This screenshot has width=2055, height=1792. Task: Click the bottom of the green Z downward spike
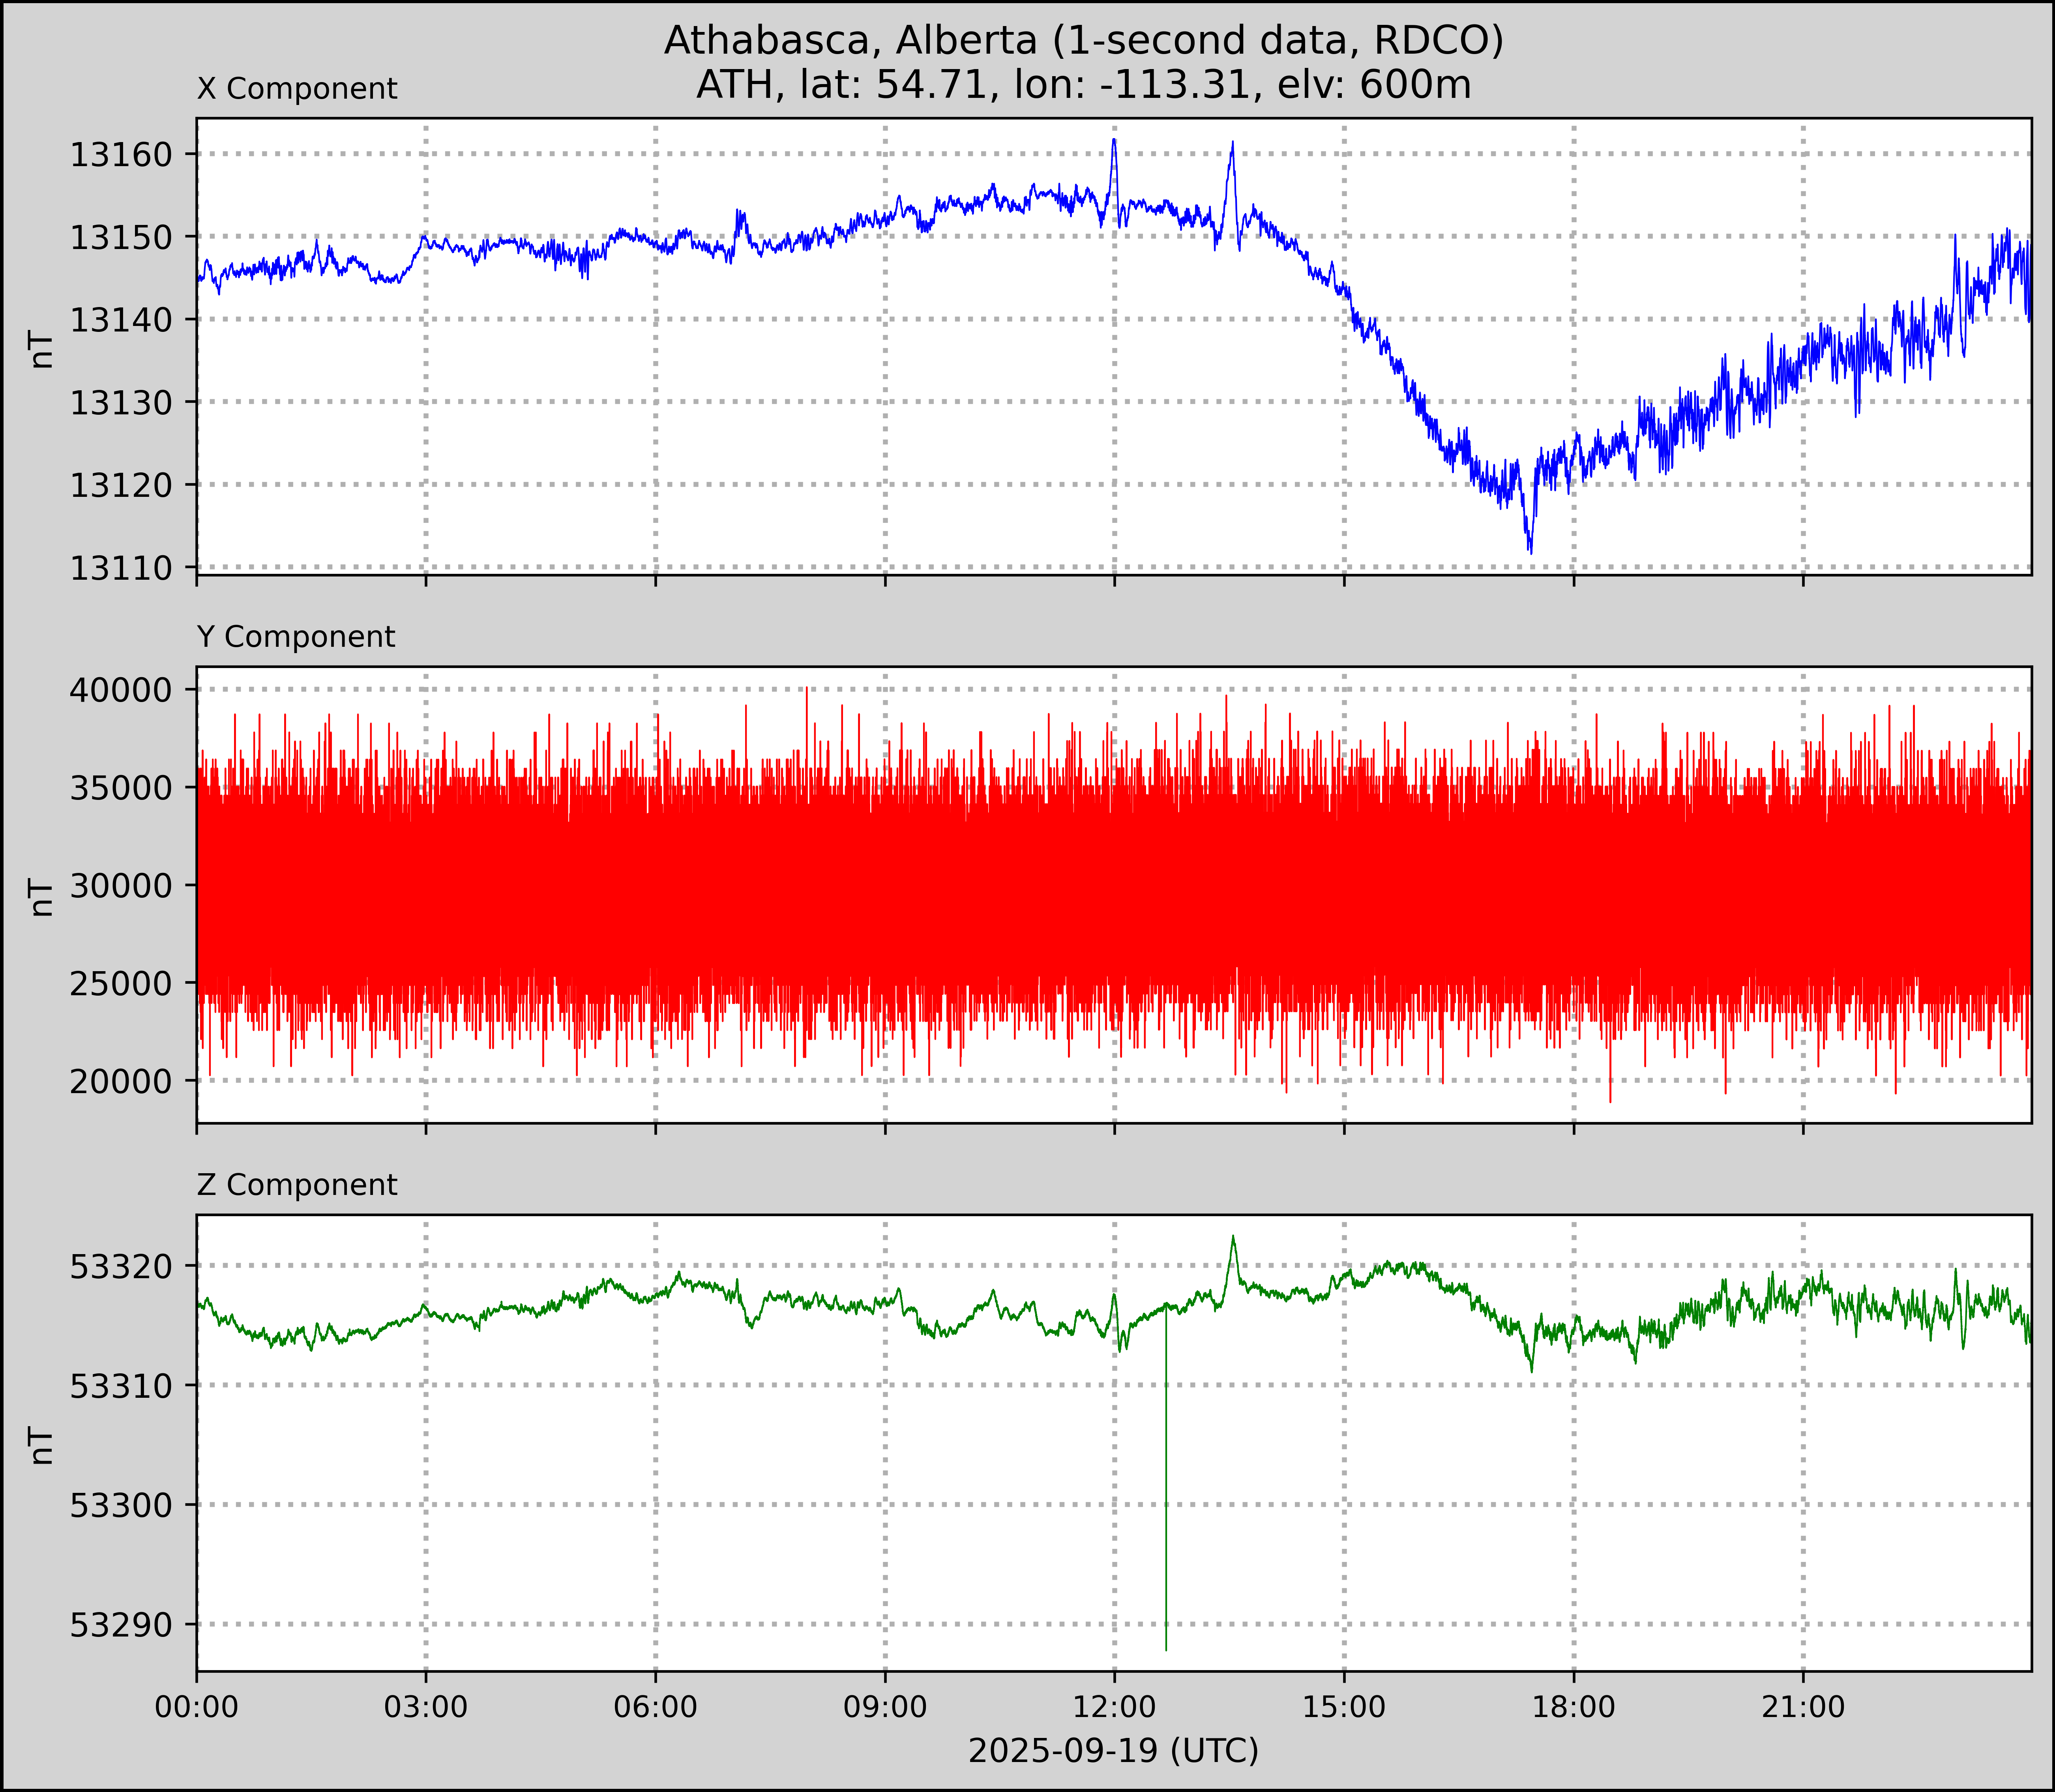click(1166, 1649)
